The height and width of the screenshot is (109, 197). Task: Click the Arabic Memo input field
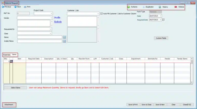click(40, 41)
